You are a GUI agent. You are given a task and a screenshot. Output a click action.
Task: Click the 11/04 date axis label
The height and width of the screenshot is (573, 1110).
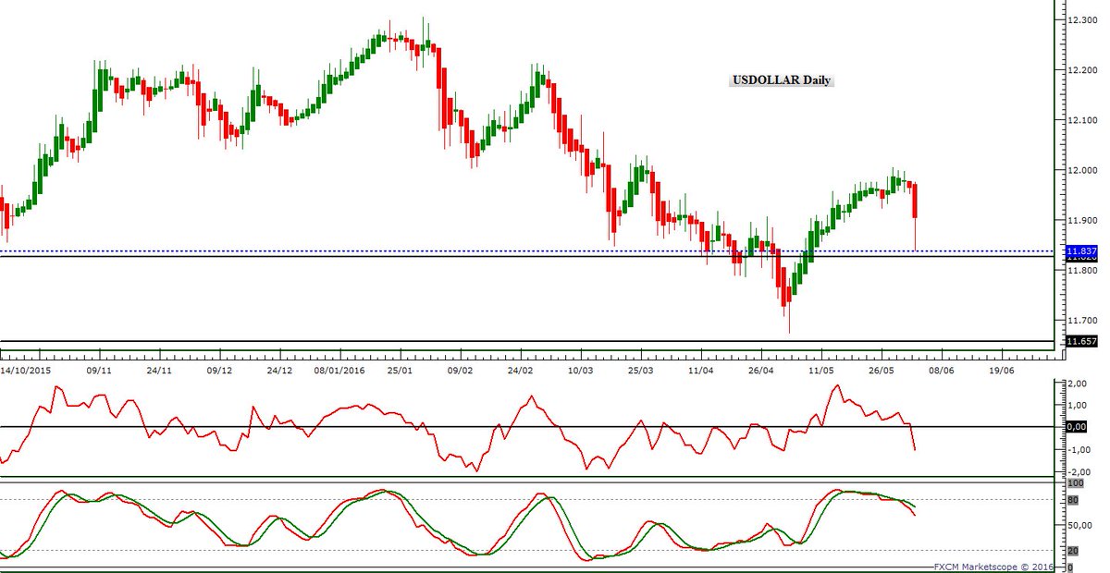(x=701, y=369)
